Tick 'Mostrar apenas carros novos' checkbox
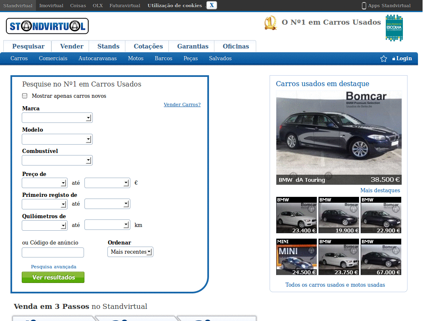 coord(25,96)
